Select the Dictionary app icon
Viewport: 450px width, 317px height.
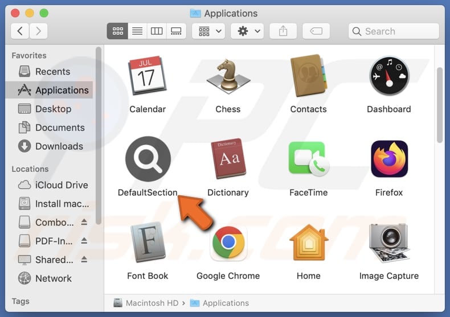click(228, 158)
